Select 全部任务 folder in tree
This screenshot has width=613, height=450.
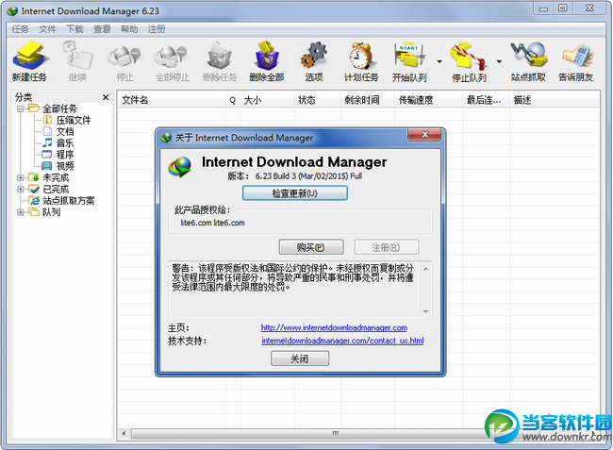click(x=59, y=108)
